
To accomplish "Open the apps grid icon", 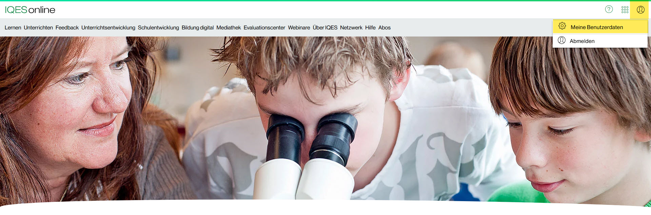I will pyautogui.click(x=625, y=10).
